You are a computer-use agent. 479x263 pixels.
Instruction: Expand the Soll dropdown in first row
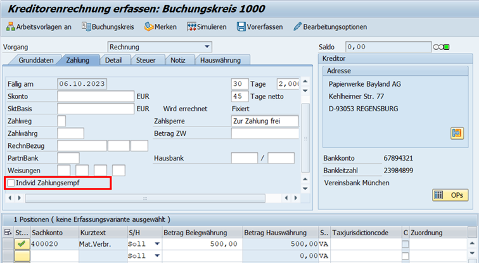pyautogui.click(x=157, y=244)
